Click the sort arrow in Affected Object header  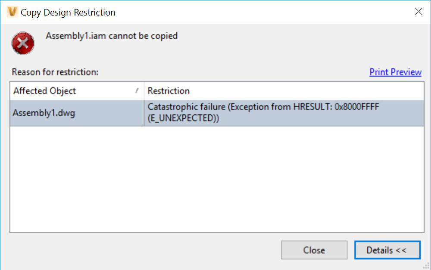tap(137, 91)
